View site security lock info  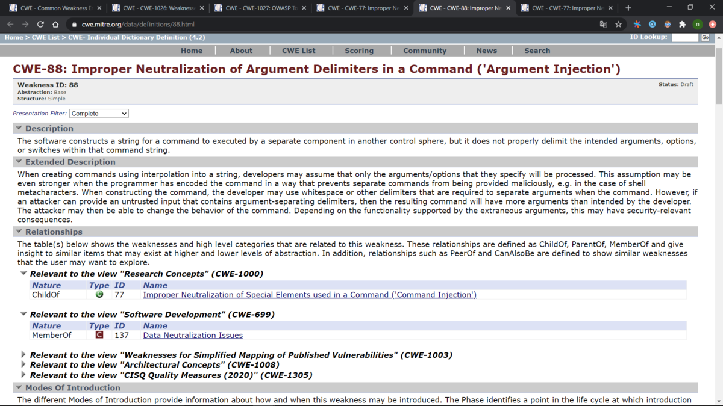click(74, 25)
